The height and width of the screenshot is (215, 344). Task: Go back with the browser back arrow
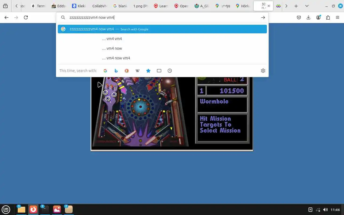pos(6,17)
